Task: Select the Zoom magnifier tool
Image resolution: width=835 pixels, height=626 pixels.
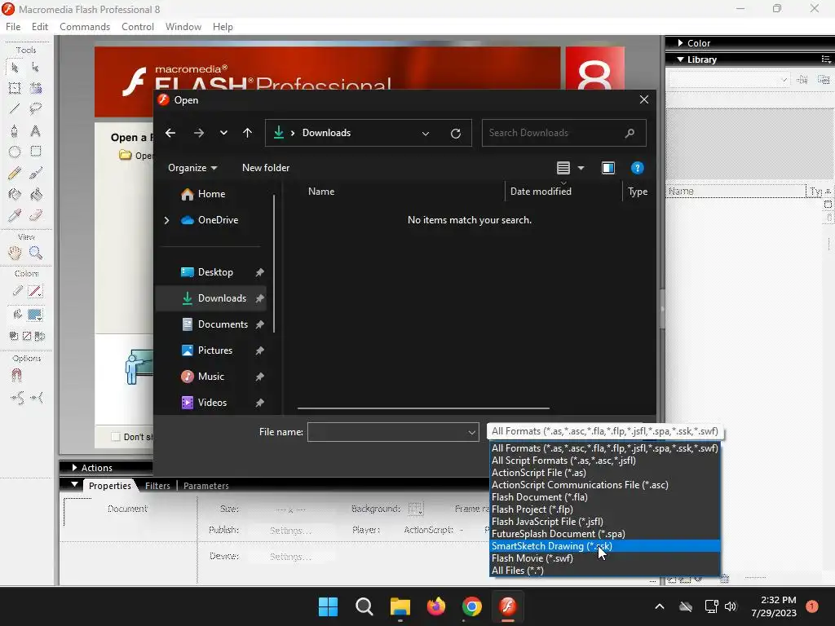Action: (x=36, y=253)
